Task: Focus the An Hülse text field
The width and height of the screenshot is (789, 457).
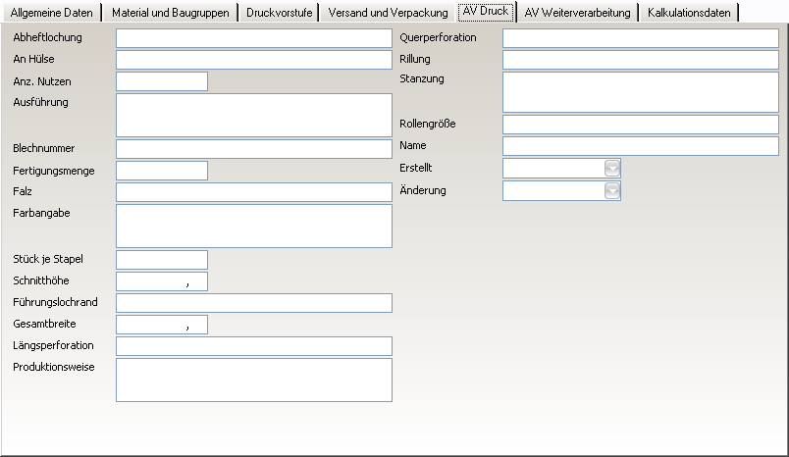Action: (x=253, y=60)
